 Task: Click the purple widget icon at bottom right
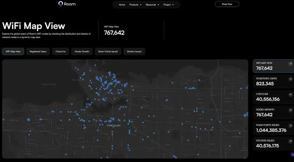click(x=292, y=155)
